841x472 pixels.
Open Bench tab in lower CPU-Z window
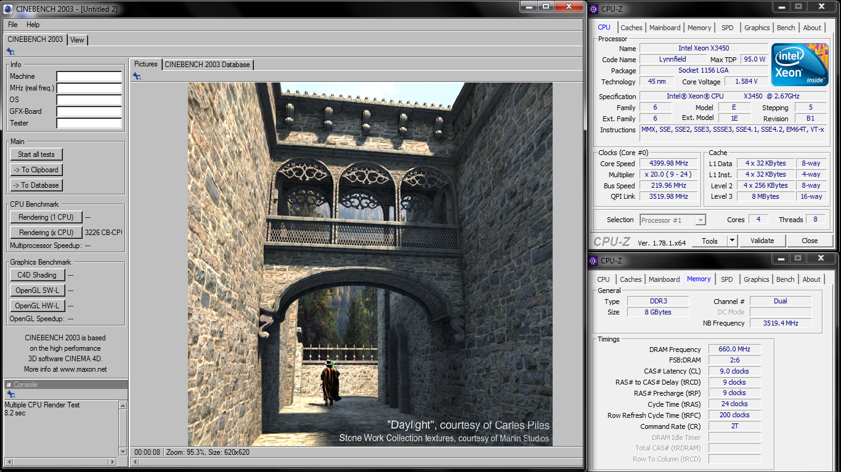[x=786, y=279]
